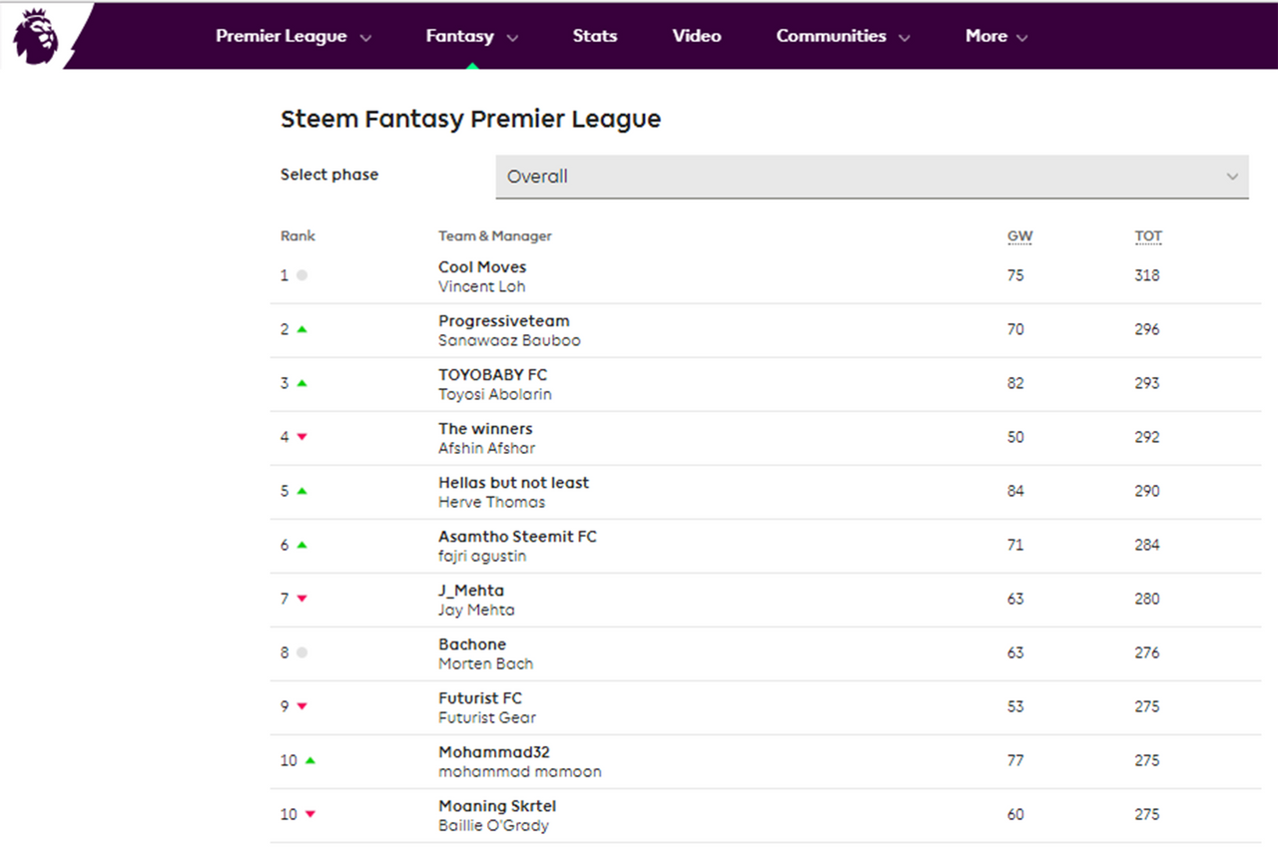Open the Select phase Overall dropdown

(872, 177)
